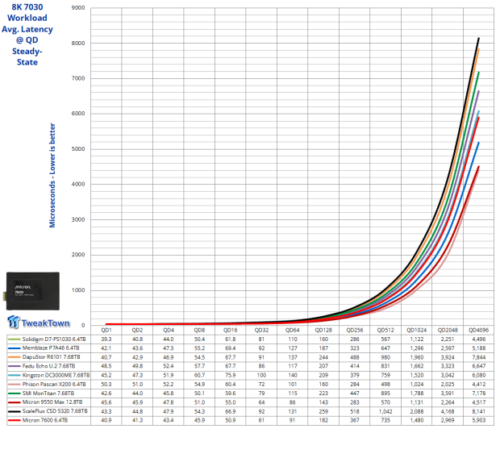Click the Memblaze P7A46 6.4TB legend swatch
The width and height of the screenshot is (500, 458).
click(14, 348)
